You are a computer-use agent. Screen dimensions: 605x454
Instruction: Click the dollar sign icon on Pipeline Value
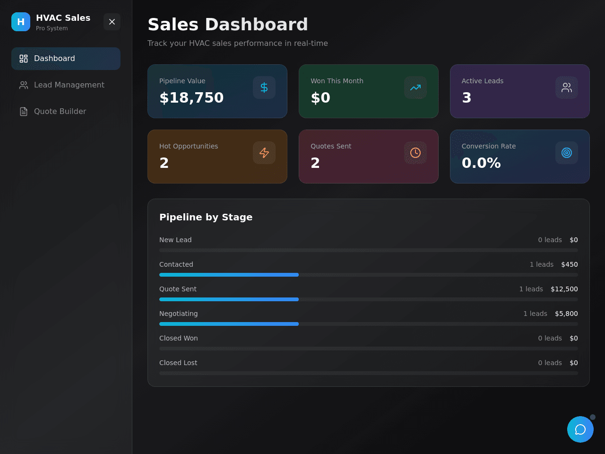[x=264, y=87]
